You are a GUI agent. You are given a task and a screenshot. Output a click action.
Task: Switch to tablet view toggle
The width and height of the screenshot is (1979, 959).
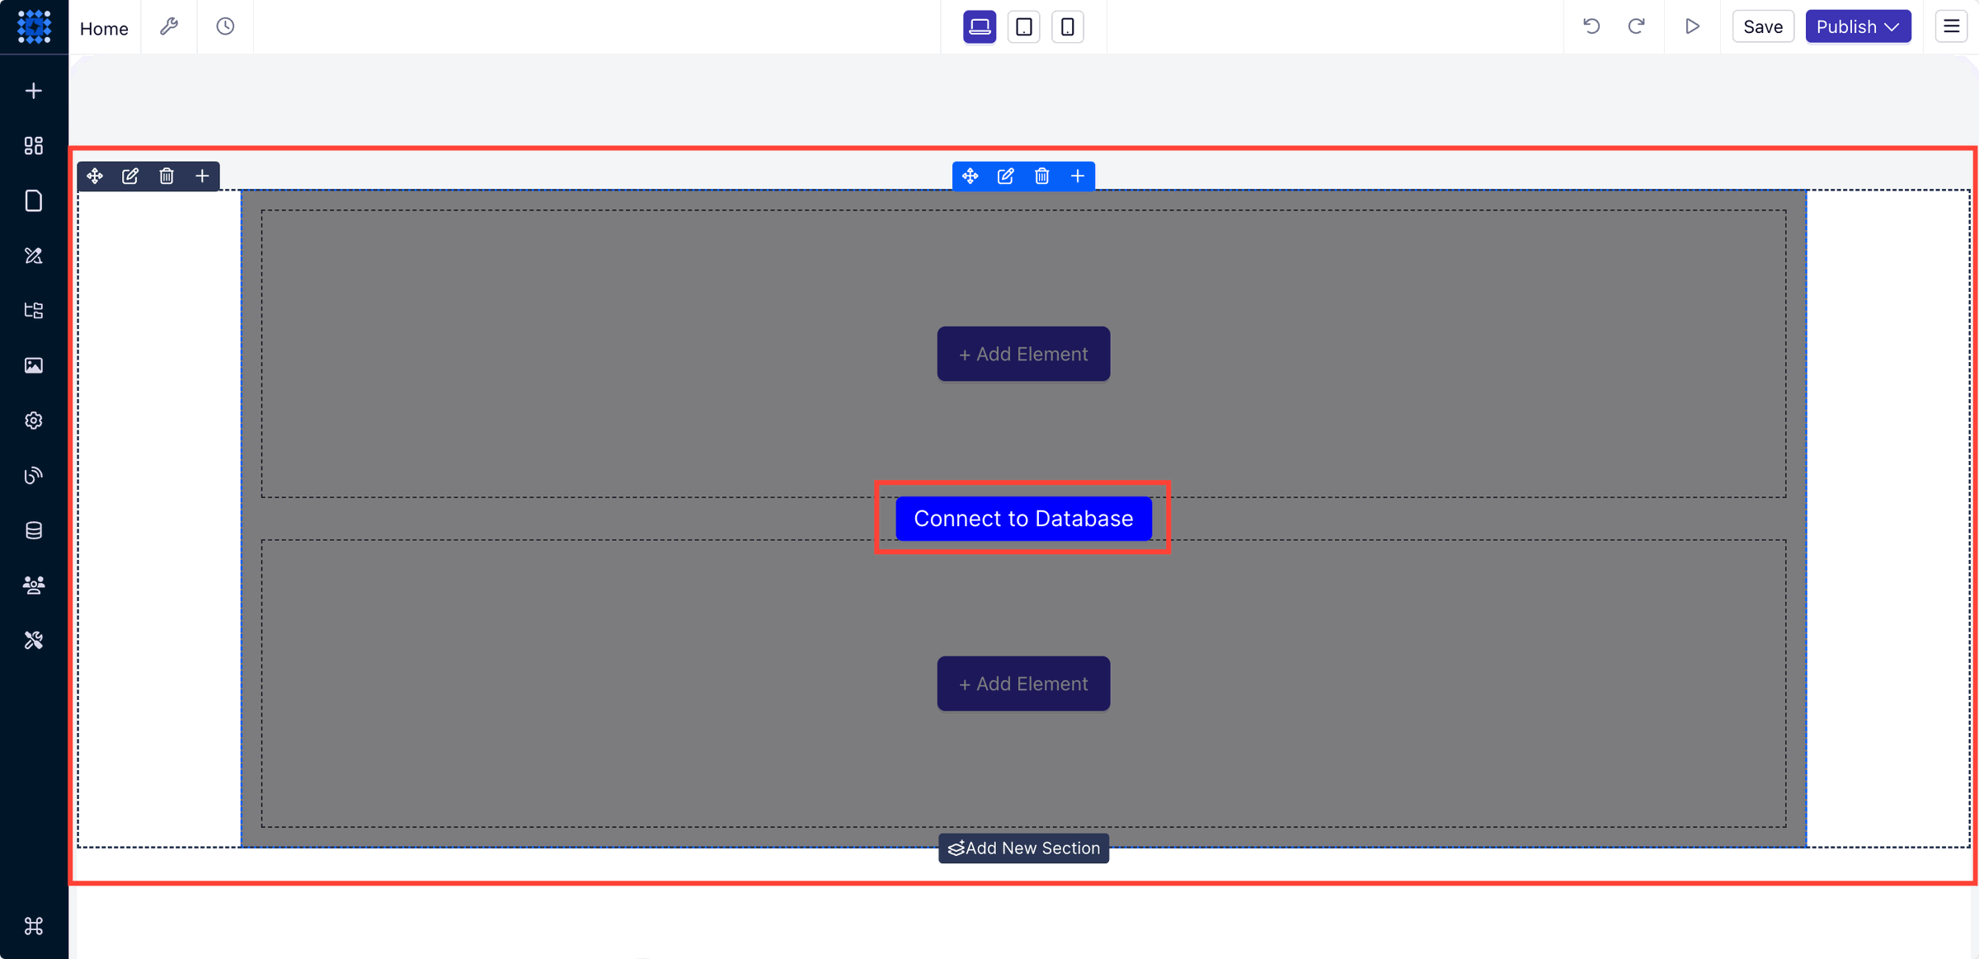(x=1025, y=26)
